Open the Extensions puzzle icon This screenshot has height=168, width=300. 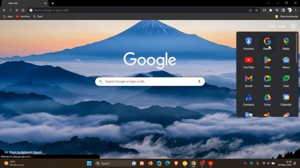click(270, 10)
